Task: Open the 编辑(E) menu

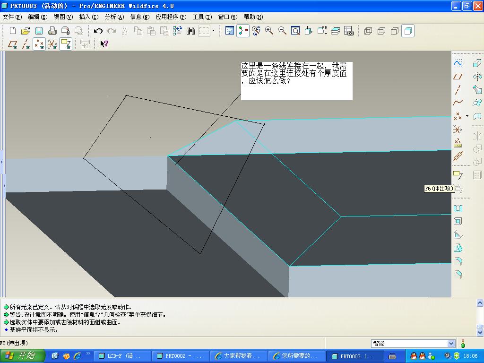Action: pyautogui.click(x=38, y=17)
